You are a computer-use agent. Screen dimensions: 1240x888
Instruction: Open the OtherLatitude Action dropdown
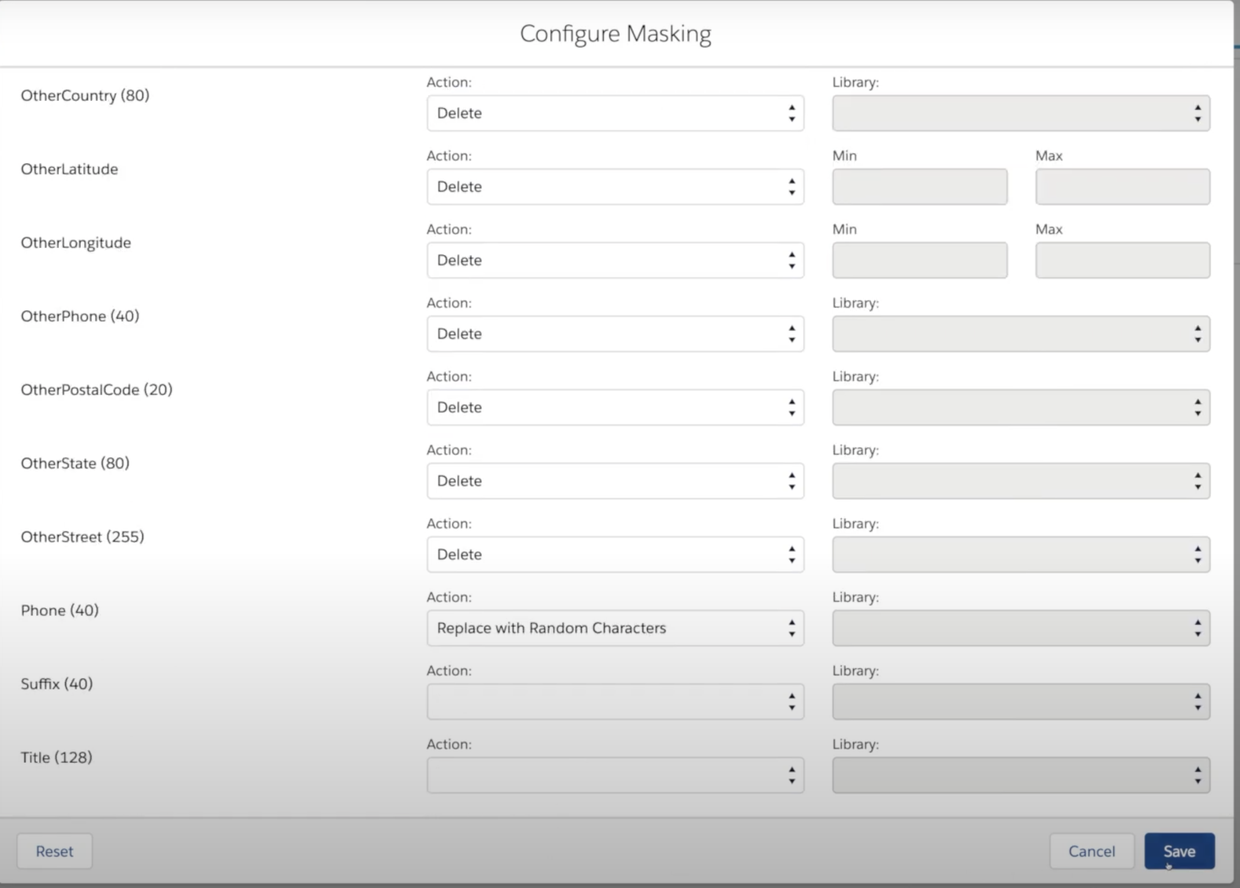[615, 187]
